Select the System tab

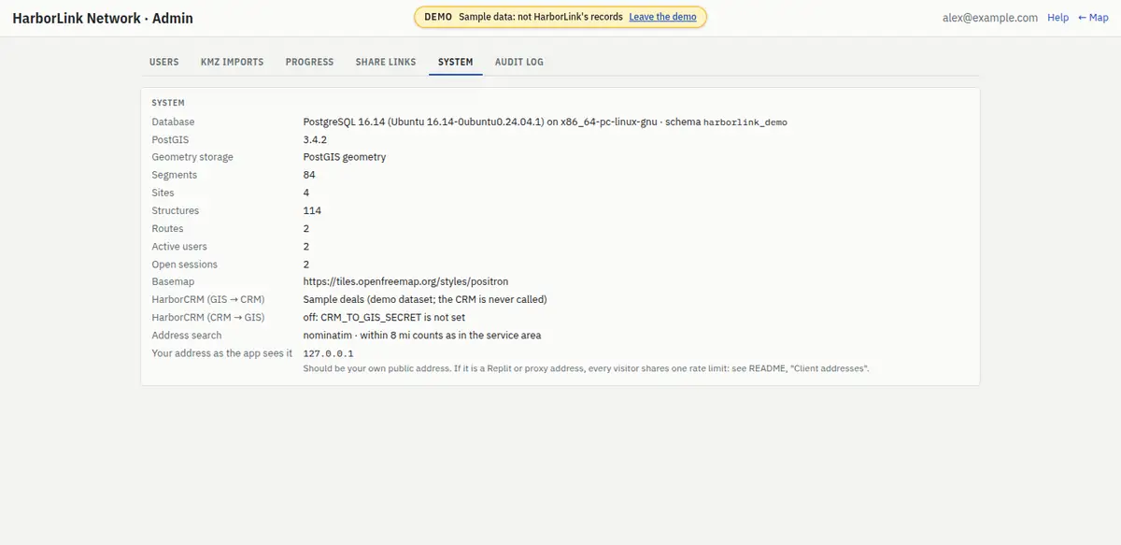456,62
